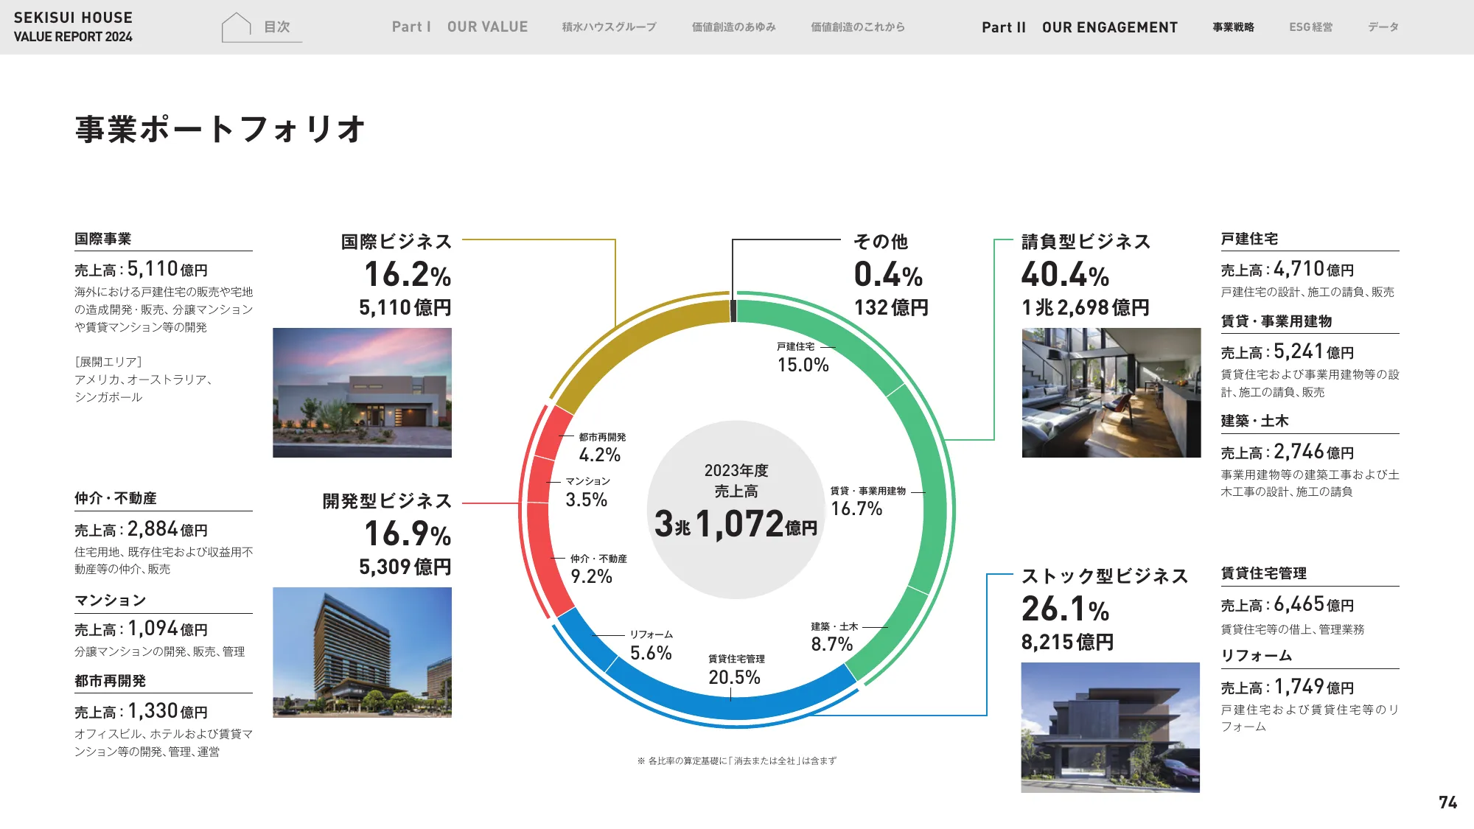Click the 戸建住宅 15.0% chart label
This screenshot has height=829, width=1474.
pyautogui.click(x=803, y=357)
